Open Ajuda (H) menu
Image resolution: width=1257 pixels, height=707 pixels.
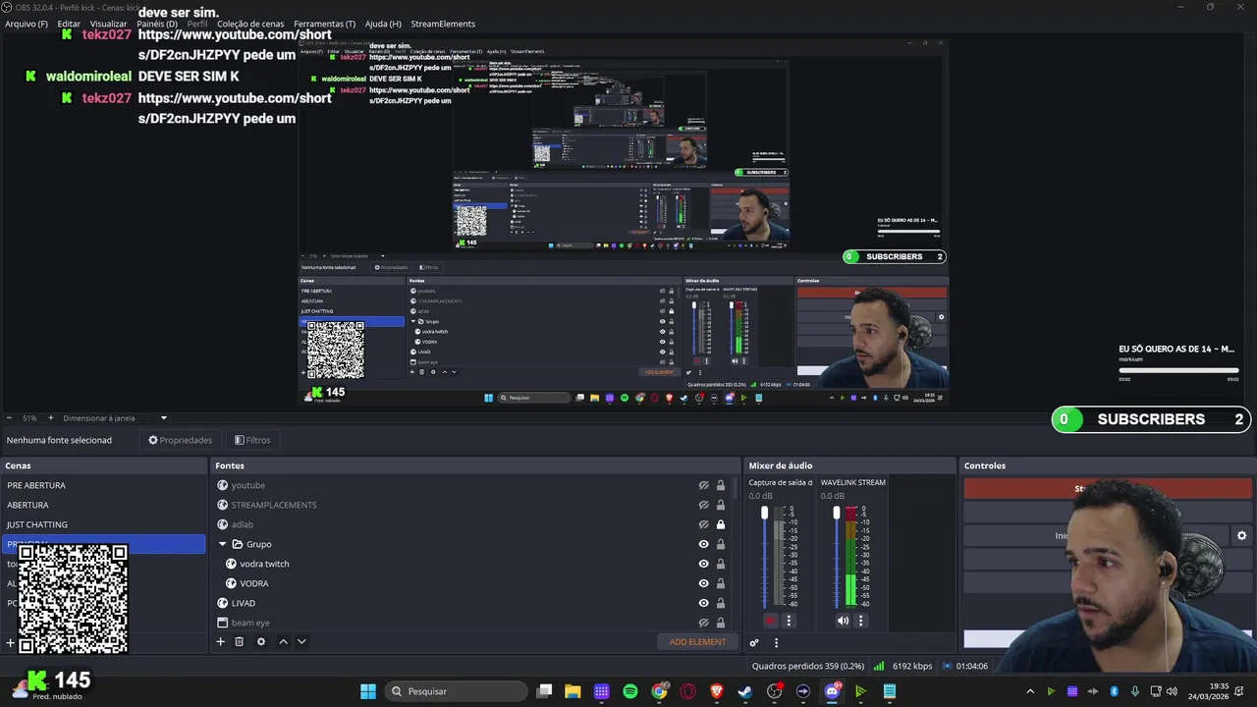click(x=383, y=24)
